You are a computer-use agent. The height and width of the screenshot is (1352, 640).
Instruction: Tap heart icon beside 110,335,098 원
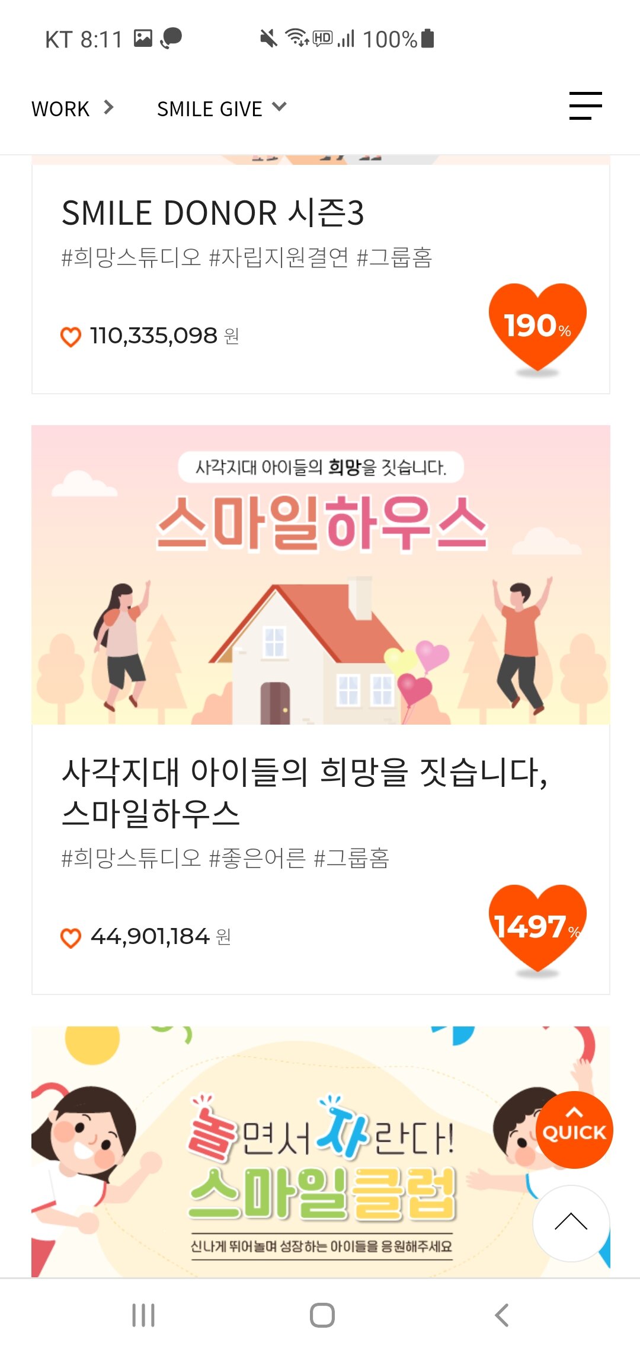pyautogui.click(x=71, y=337)
